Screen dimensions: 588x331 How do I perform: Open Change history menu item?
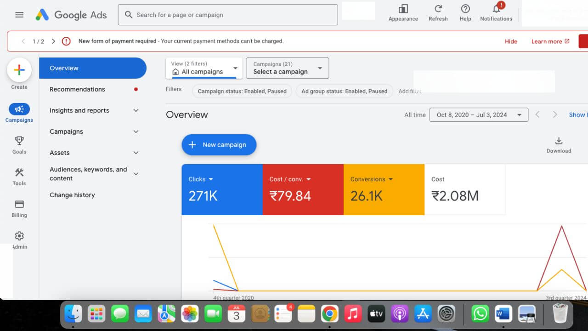[x=72, y=195]
